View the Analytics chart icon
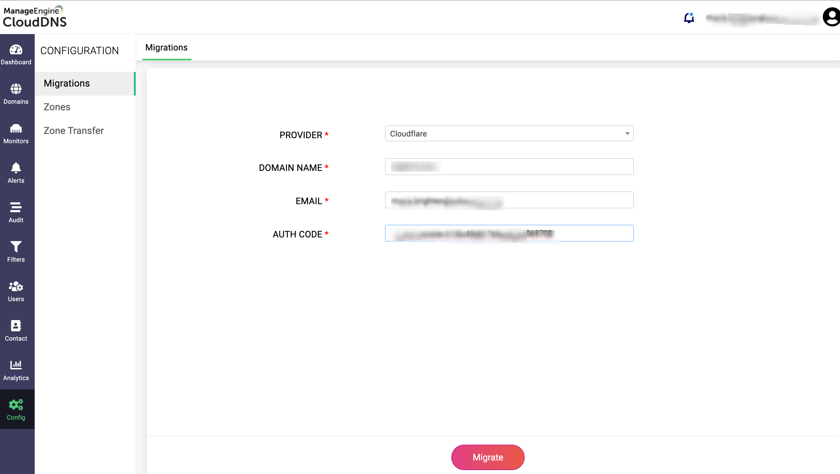The image size is (840, 474). tap(16, 365)
